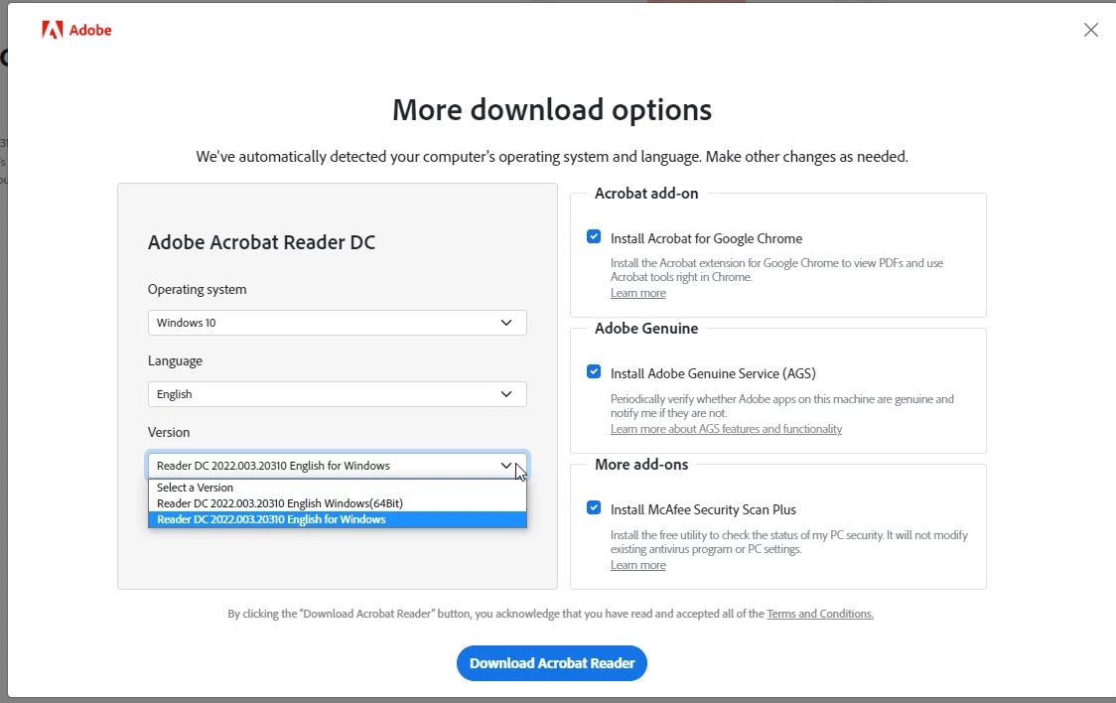Click the Adobe logo

(x=76, y=30)
